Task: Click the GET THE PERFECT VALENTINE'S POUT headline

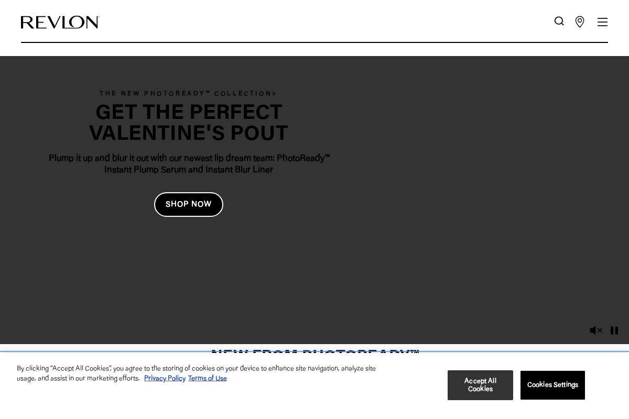Action: 189,122
